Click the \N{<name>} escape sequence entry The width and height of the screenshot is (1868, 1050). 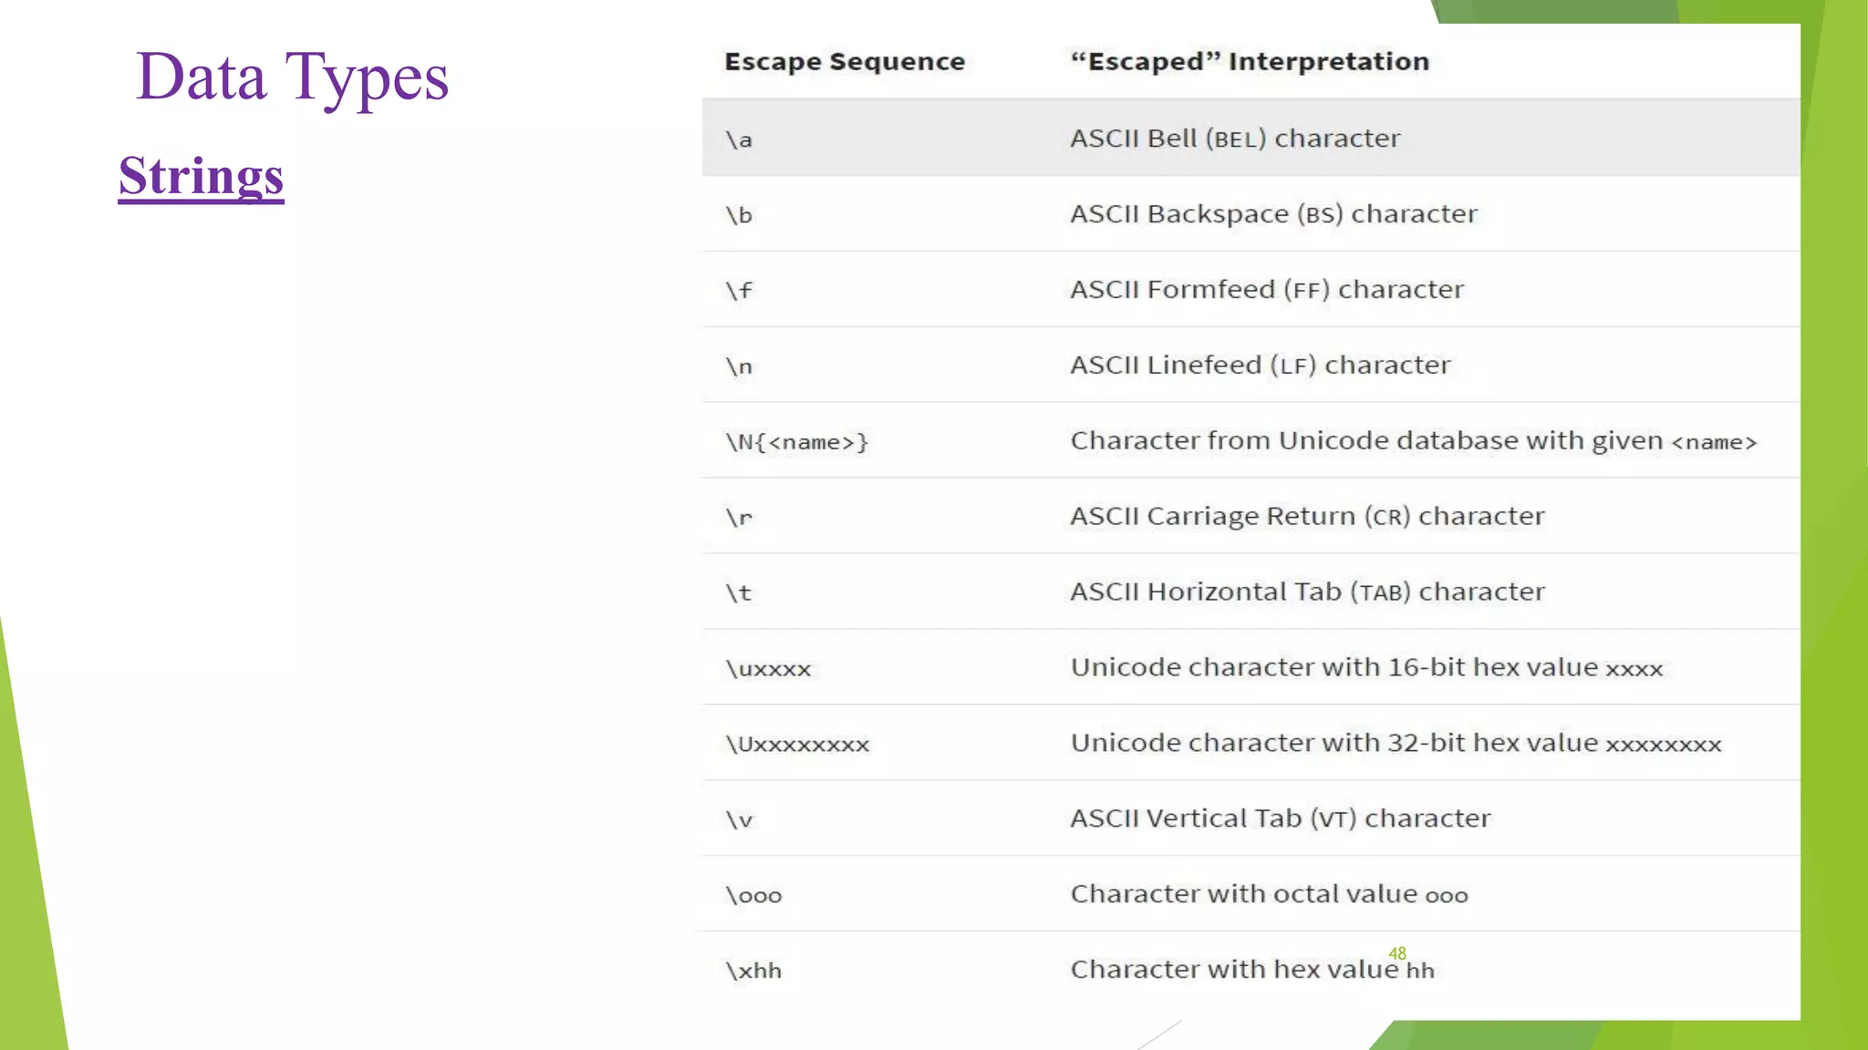point(796,442)
